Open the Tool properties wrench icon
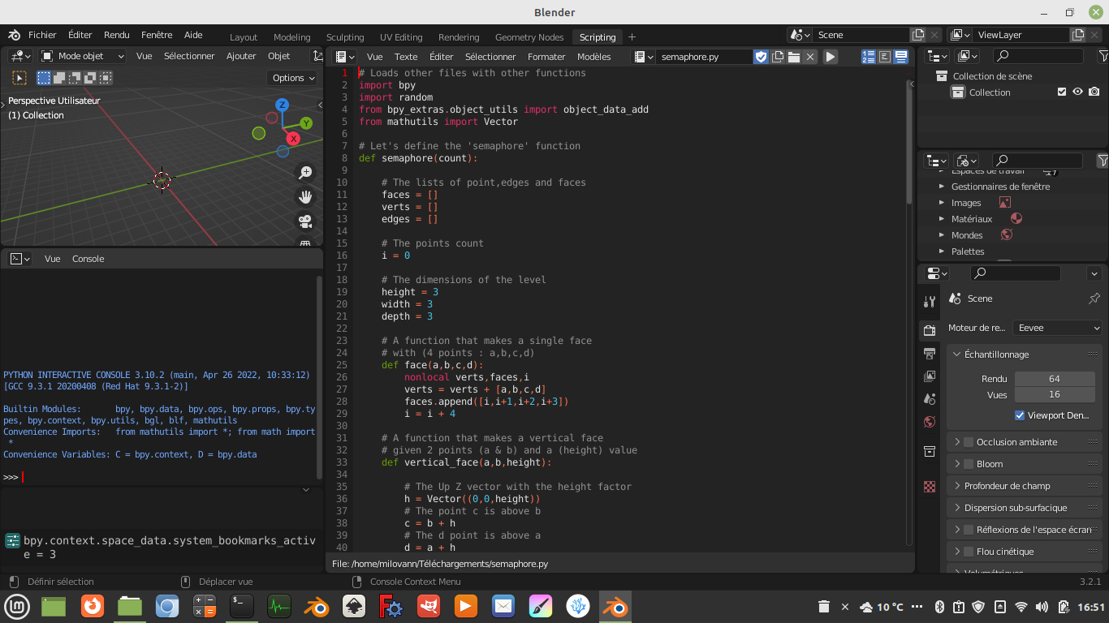The image size is (1109, 623). click(x=930, y=302)
